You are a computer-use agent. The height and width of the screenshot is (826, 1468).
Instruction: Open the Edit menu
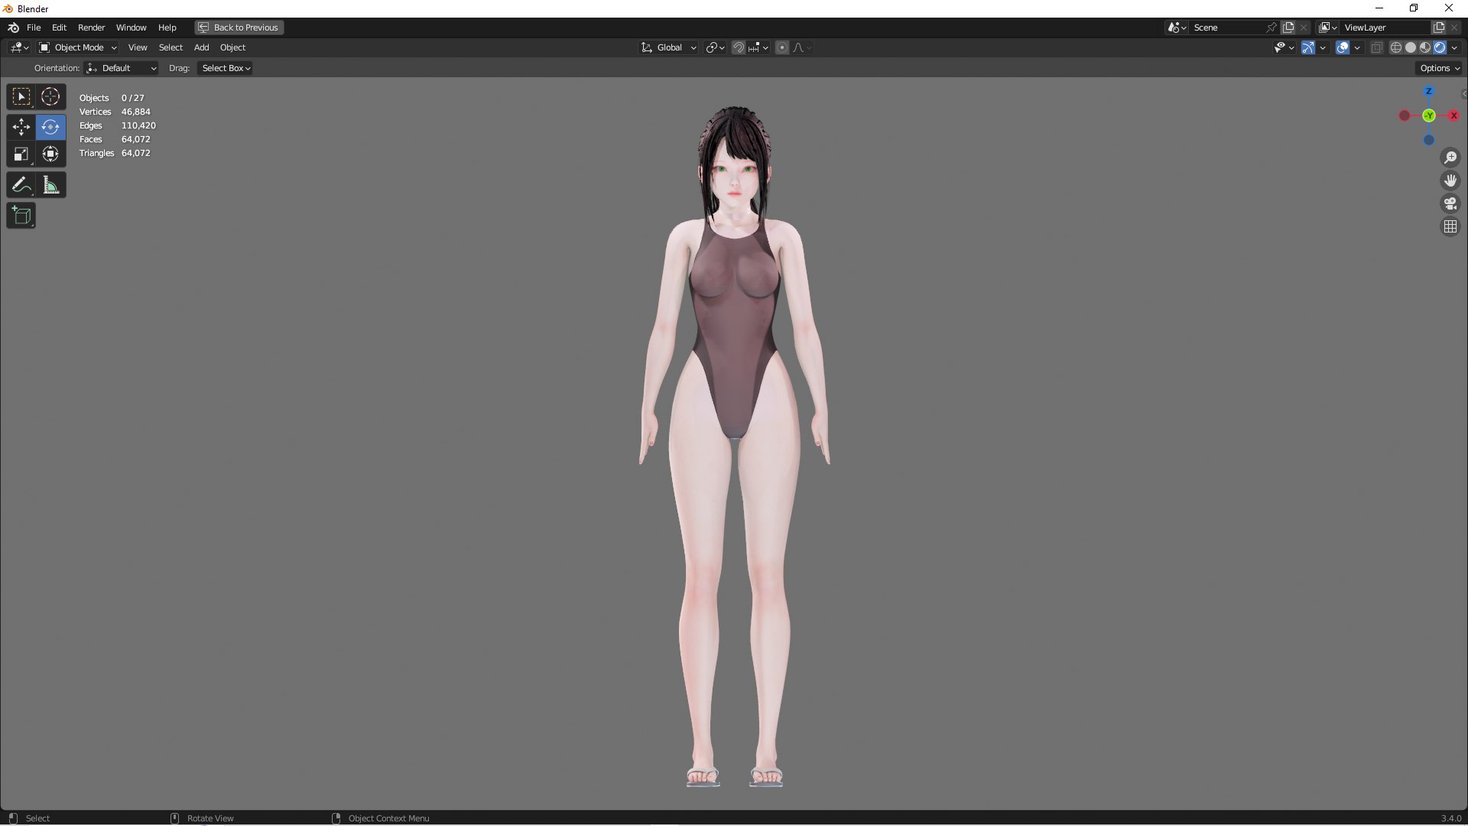tap(59, 28)
